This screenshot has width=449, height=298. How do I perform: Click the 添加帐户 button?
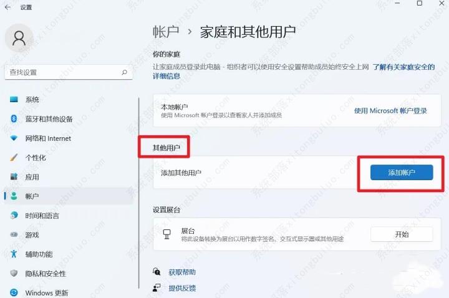(402, 172)
